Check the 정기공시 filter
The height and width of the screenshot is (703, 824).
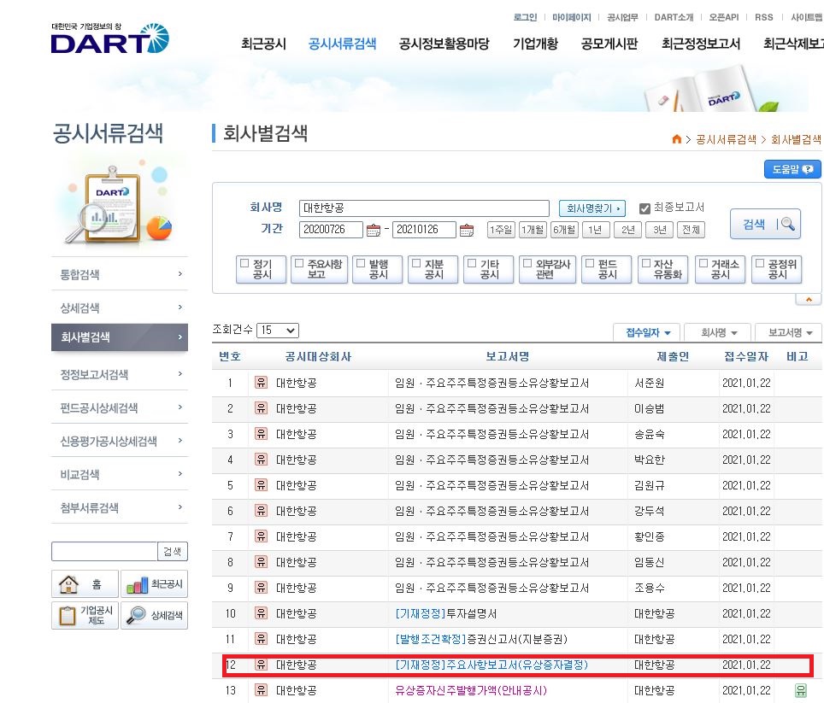(244, 263)
